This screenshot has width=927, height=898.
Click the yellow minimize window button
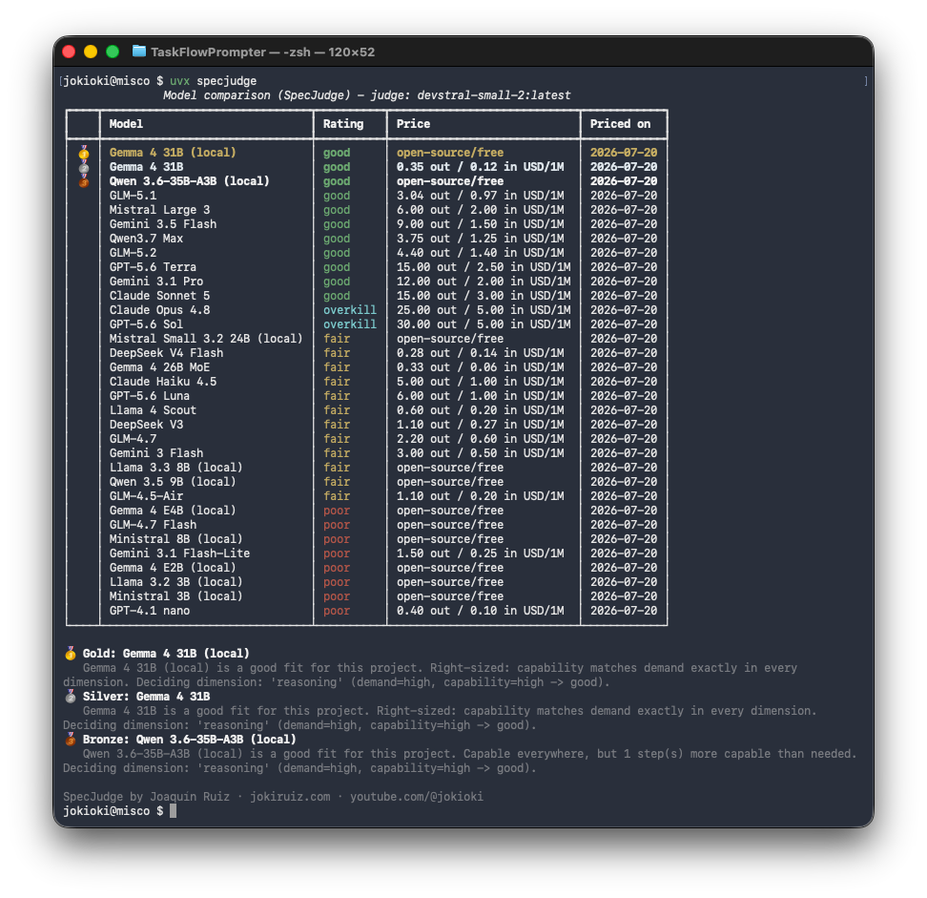(x=91, y=52)
